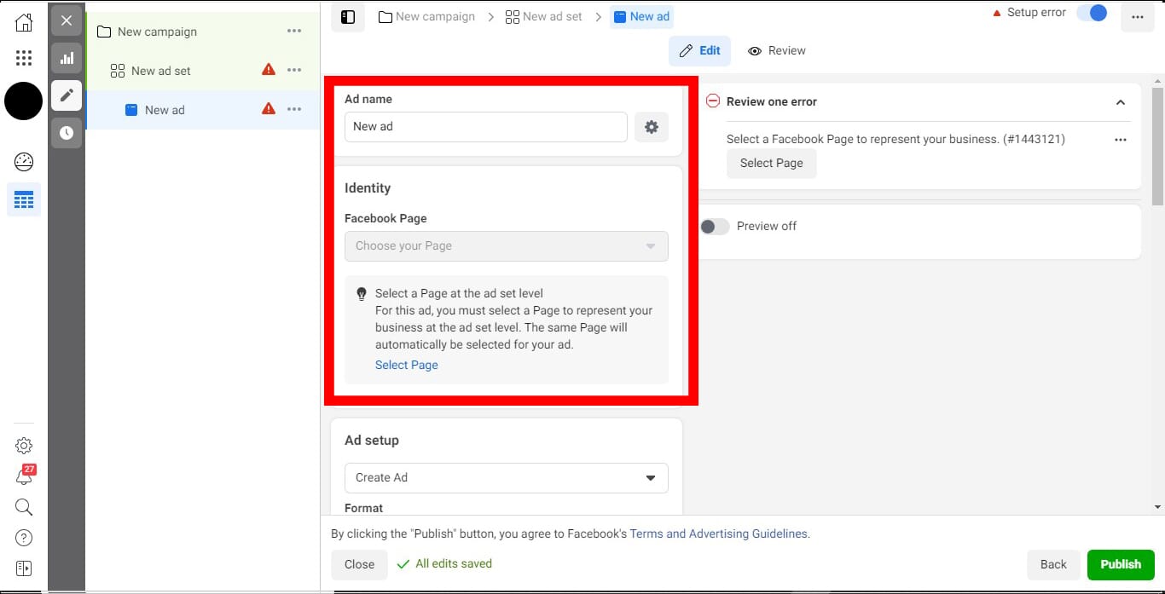The height and width of the screenshot is (594, 1165).
Task: Click the ad name settings gear button
Action: 652,127
